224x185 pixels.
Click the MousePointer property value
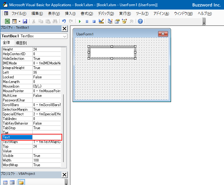pyautogui.click(x=46, y=91)
